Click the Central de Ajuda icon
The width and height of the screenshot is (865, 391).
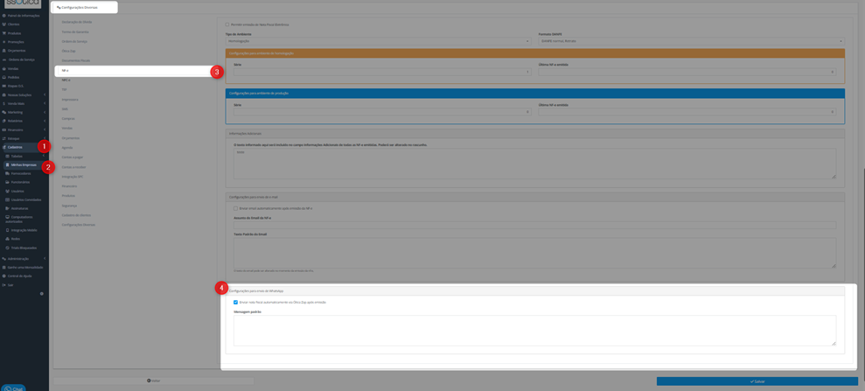[x=3, y=276]
